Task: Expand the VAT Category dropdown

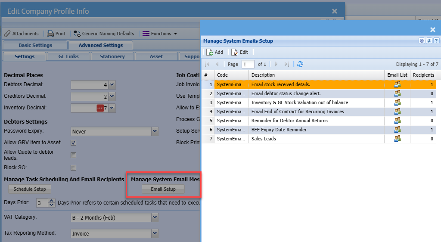Action: [x=155, y=217]
